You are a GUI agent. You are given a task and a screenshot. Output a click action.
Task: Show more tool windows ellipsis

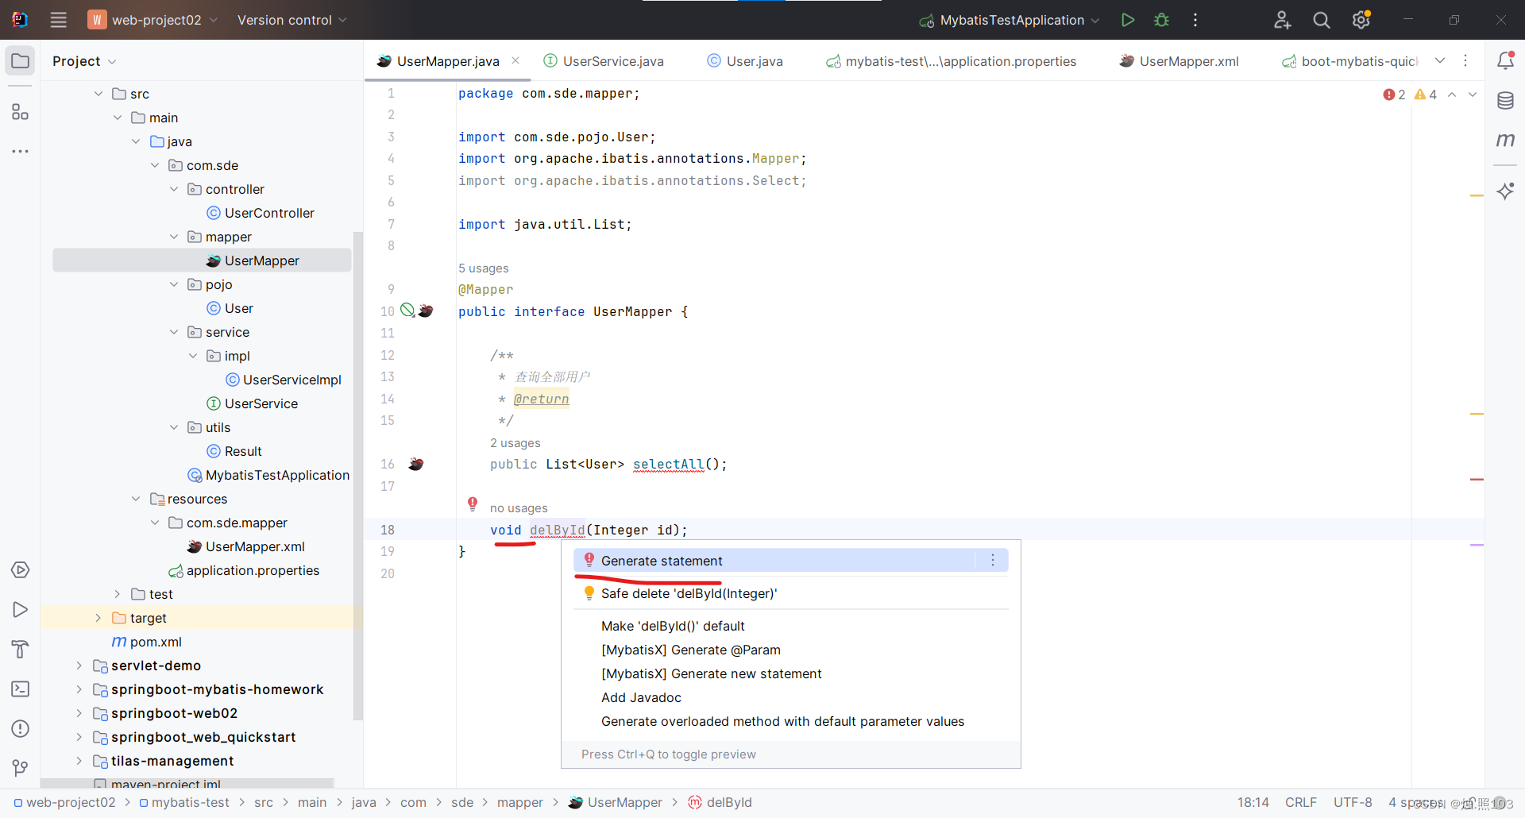(x=20, y=151)
